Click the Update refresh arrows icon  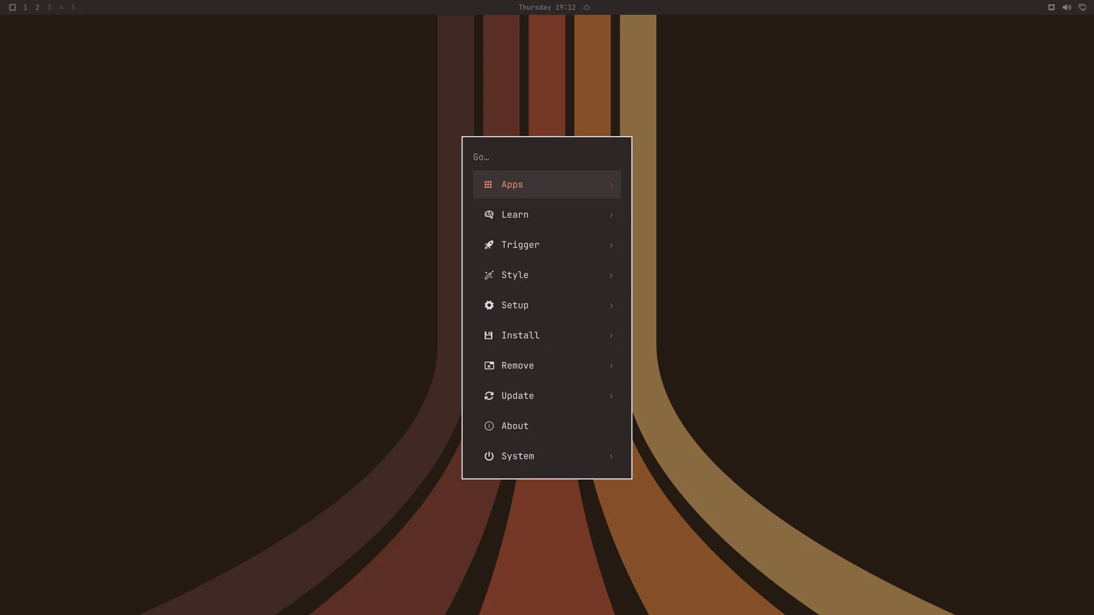click(x=489, y=396)
